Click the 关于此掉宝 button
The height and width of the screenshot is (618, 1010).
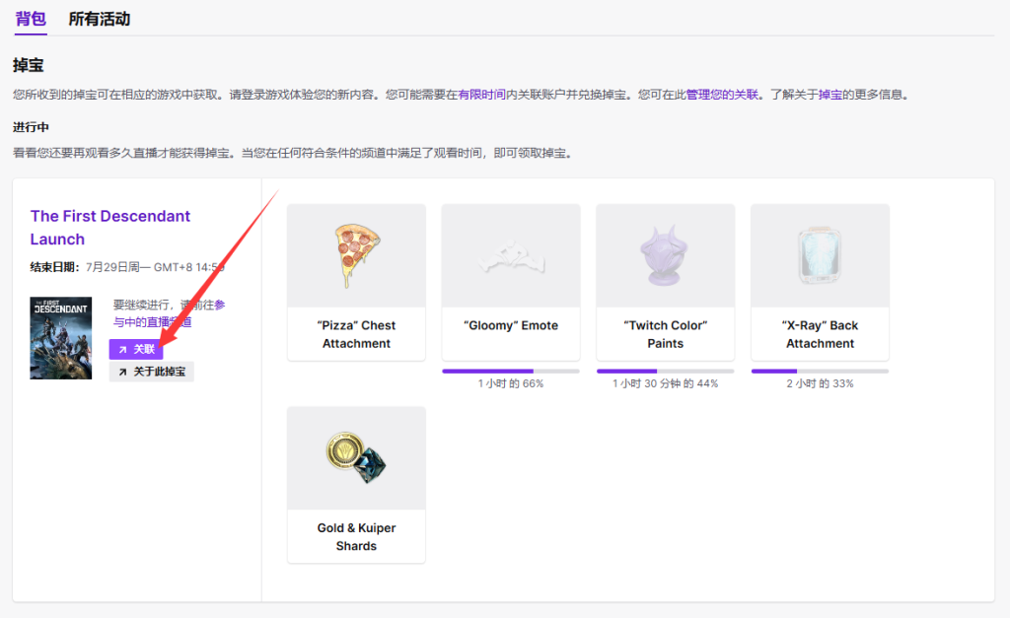click(151, 372)
